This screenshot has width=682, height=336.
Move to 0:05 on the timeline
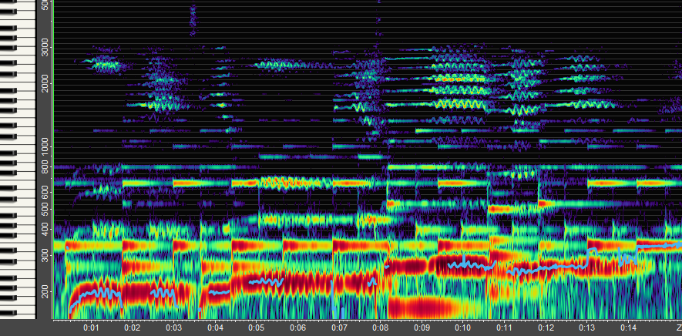point(256,328)
